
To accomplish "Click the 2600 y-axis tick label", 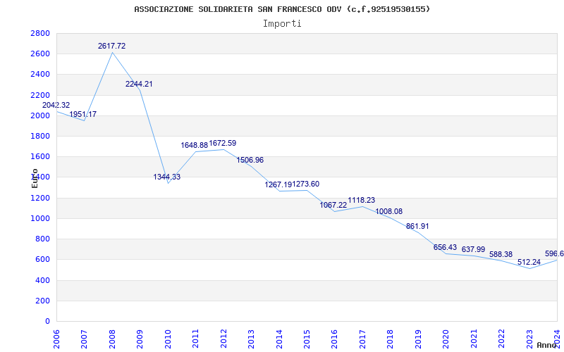I will point(40,54).
